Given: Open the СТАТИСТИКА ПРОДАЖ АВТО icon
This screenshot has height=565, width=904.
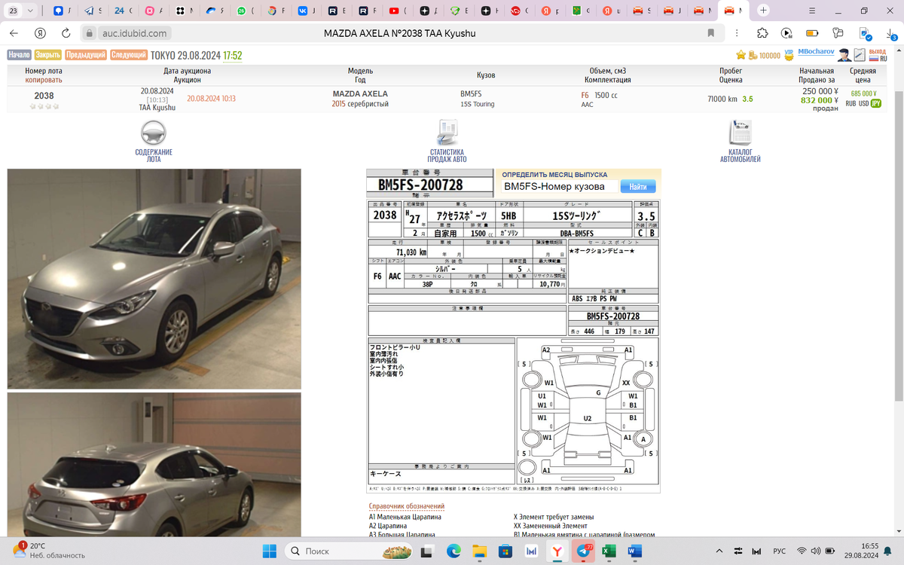Looking at the screenshot, I should point(447,133).
